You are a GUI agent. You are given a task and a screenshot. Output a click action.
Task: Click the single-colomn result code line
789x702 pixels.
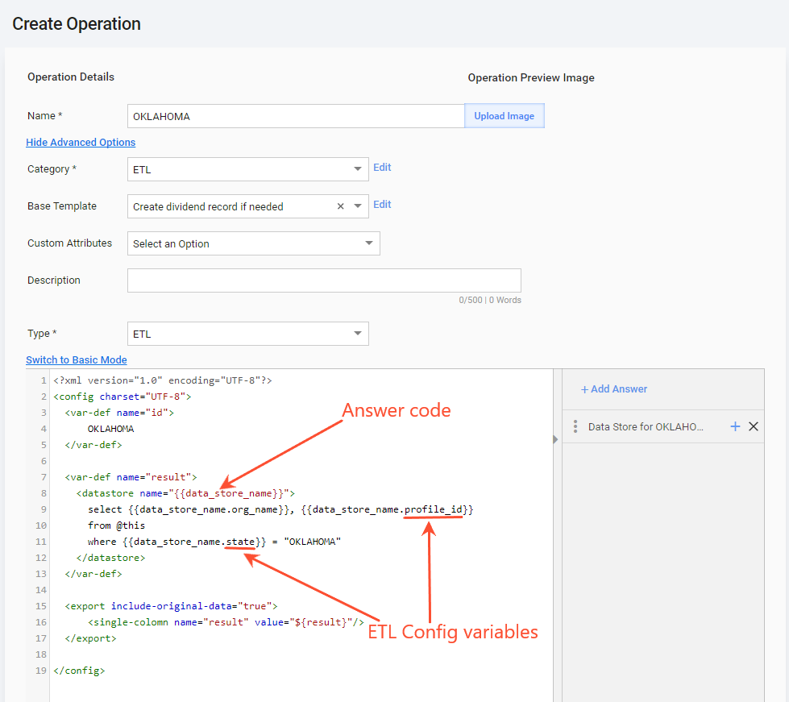pyautogui.click(x=226, y=622)
